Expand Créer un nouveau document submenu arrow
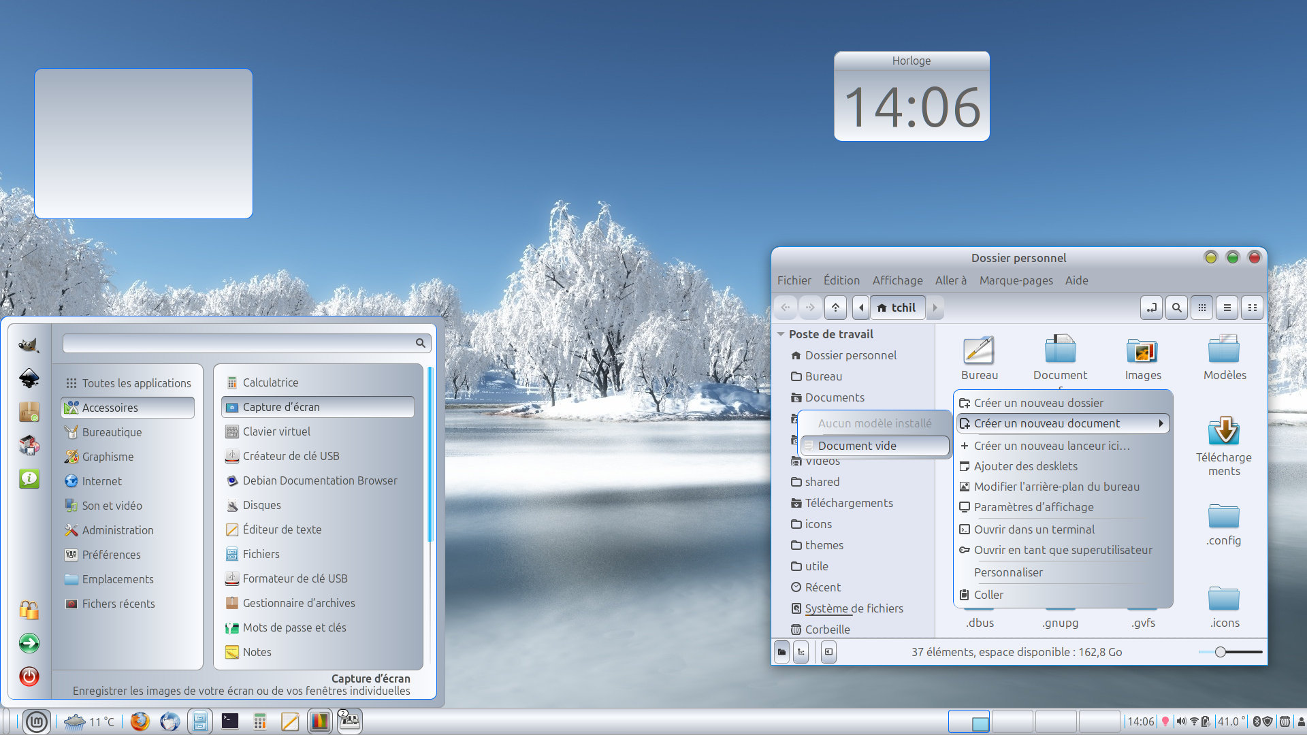The height and width of the screenshot is (735, 1307). tap(1161, 423)
